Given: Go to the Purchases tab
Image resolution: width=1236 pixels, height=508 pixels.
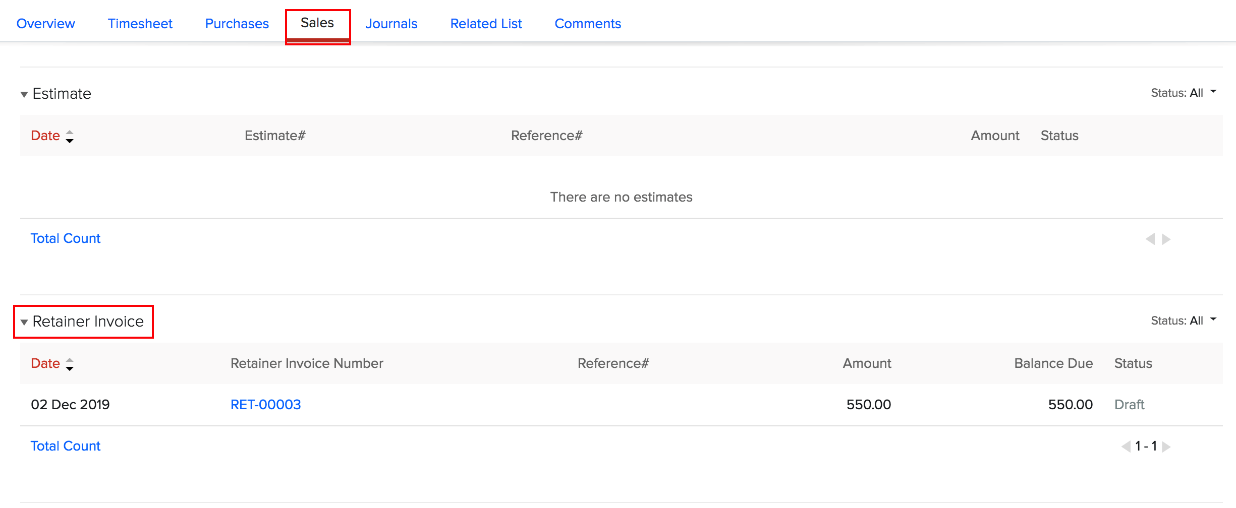Looking at the screenshot, I should 237,24.
